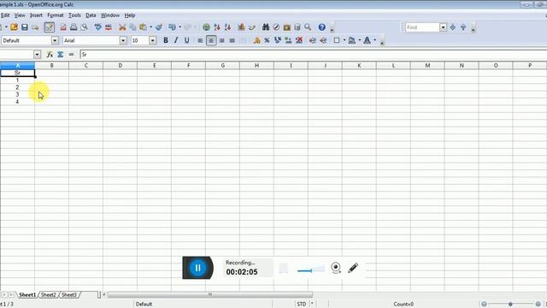Open the Name Box dropdown
This screenshot has width=547, height=308.
click(37, 55)
